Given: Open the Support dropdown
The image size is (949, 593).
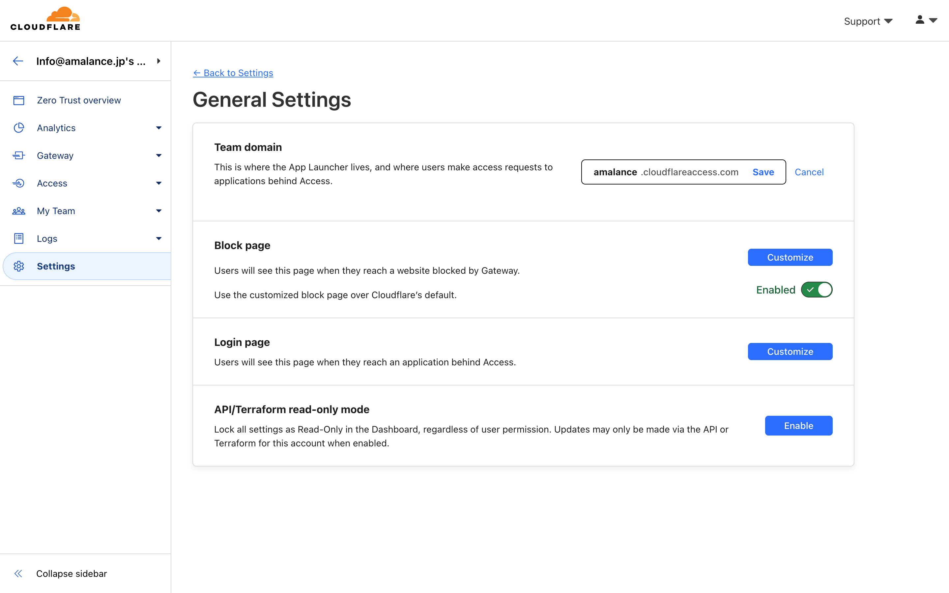Looking at the screenshot, I should click(868, 21).
